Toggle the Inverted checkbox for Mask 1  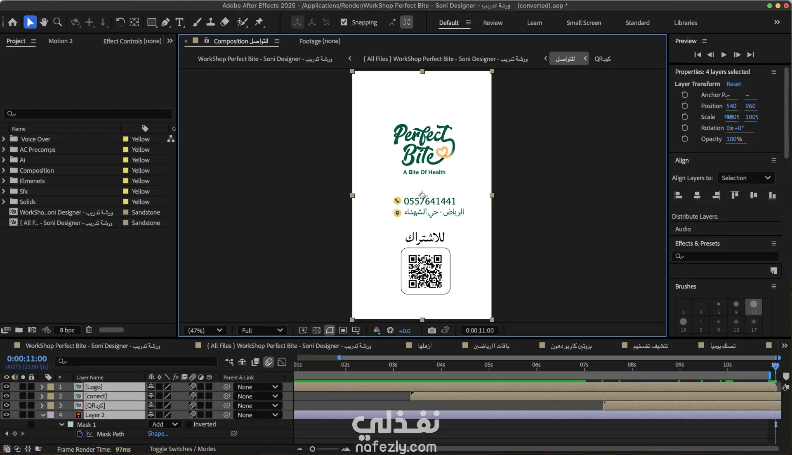coord(188,424)
